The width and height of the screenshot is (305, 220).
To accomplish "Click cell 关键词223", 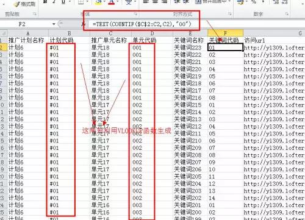I will (190, 48).
